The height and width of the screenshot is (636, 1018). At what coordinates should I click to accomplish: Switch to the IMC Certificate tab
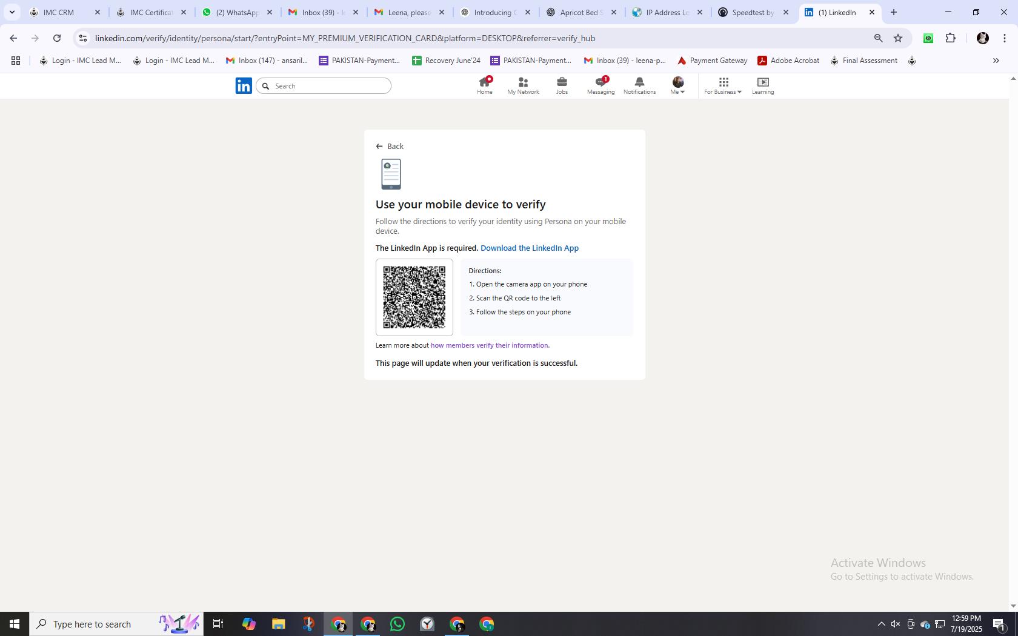coord(151,12)
